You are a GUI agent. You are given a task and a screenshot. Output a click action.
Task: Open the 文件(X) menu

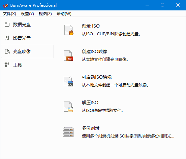coord(9,14)
